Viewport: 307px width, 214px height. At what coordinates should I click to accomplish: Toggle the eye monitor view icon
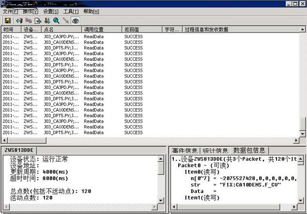(75, 21)
